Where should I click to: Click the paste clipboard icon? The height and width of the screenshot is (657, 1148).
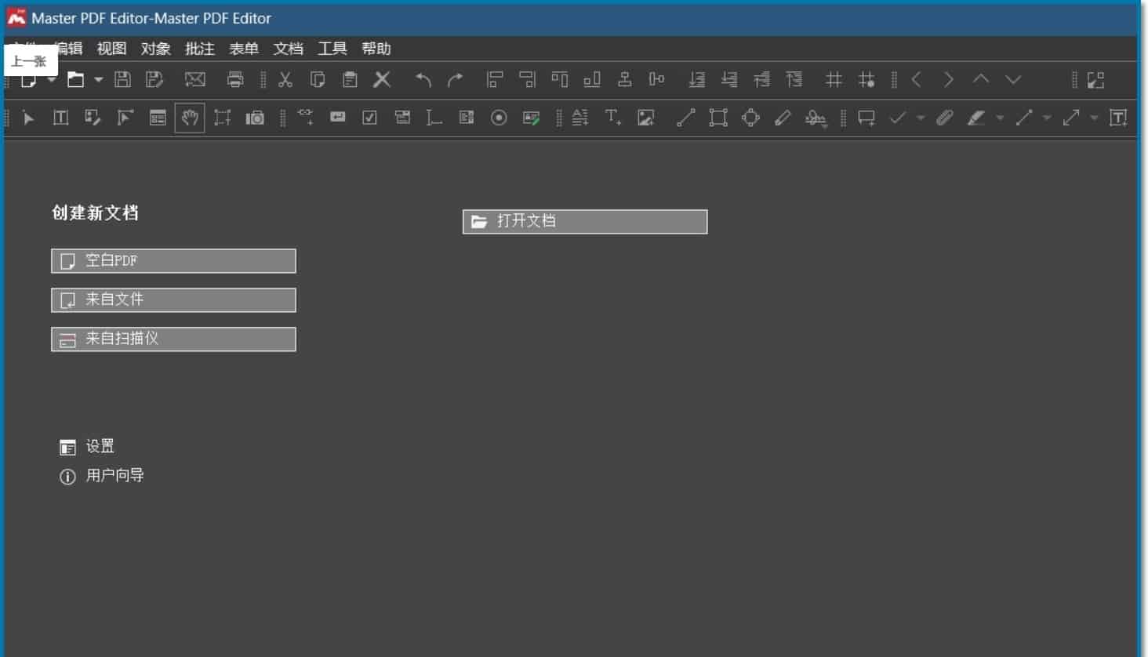[x=350, y=79]
